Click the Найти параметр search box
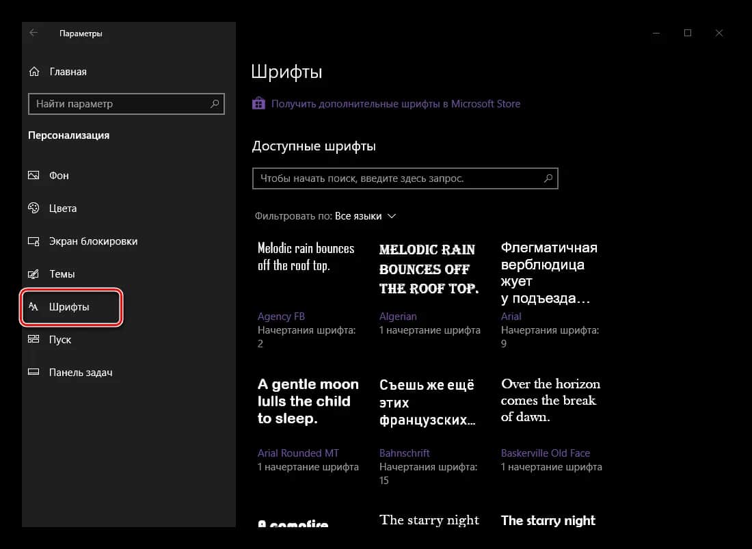 tap(126, 104)
